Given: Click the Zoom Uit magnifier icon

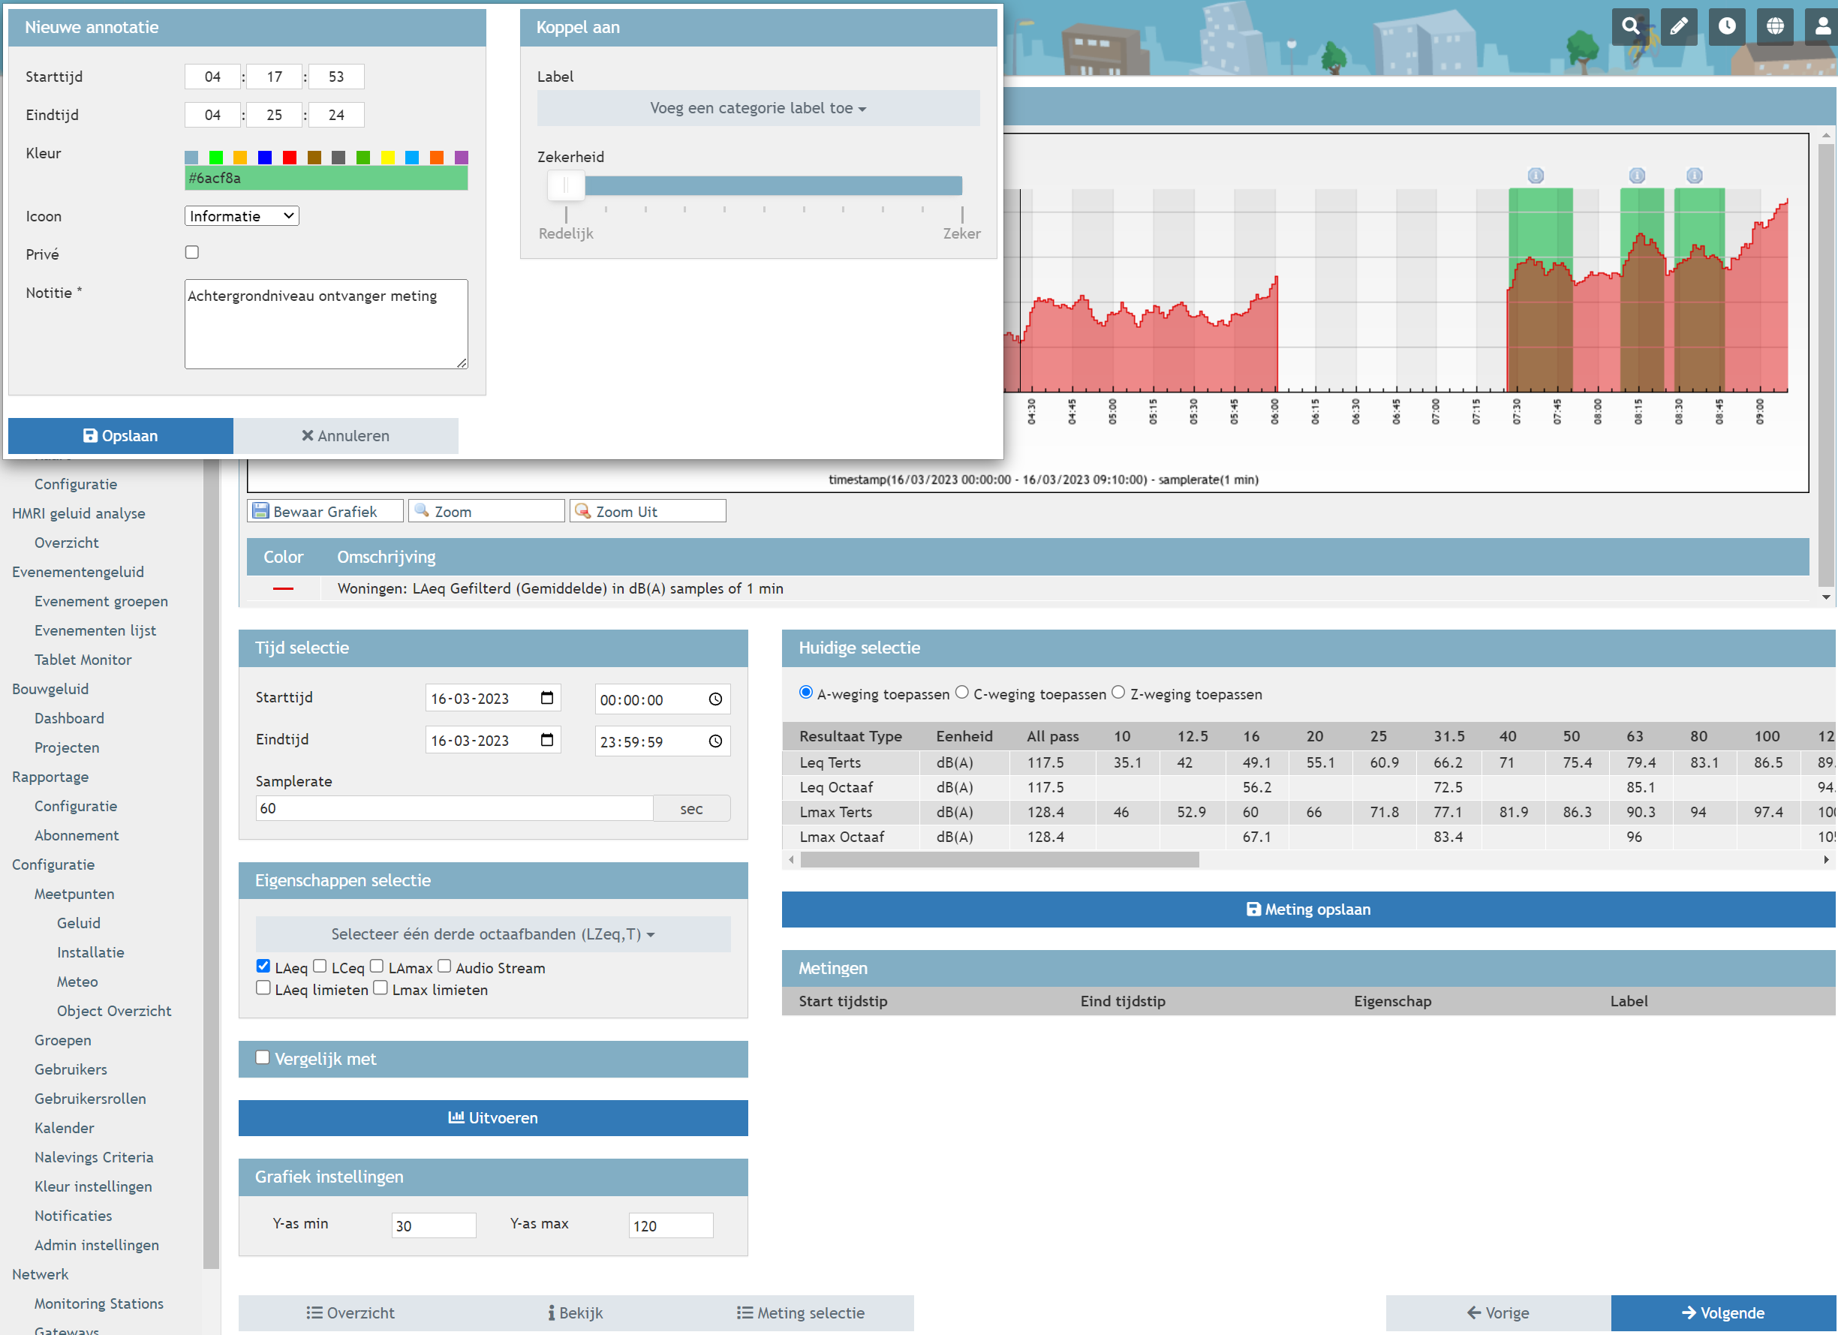Looking at the screenshot, I should coord(582,511).
